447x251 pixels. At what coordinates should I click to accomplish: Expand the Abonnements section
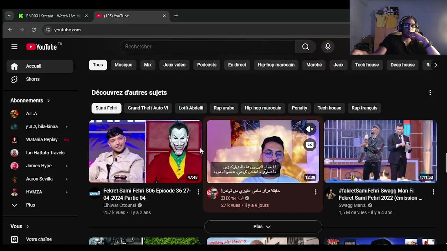[x=30, y=101]
